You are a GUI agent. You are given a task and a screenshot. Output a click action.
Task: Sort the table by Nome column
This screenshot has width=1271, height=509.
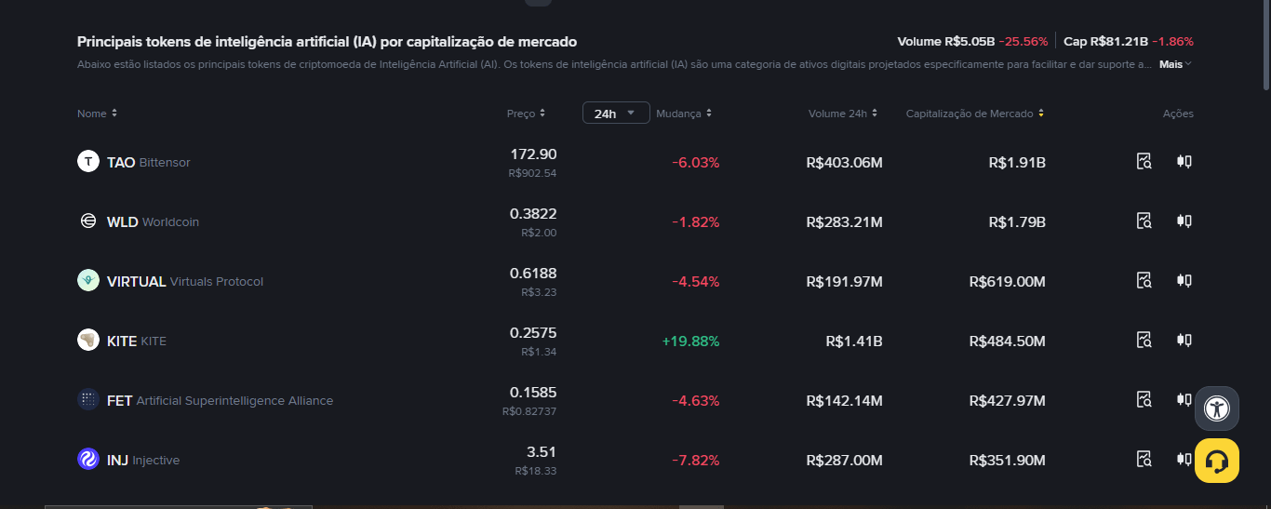pos(97,114)
